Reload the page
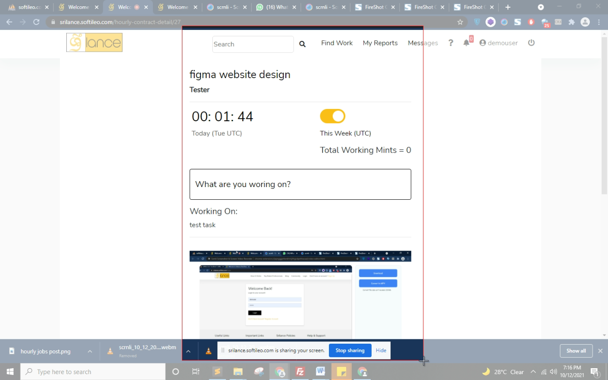The height and width of the screenshot is (380, 608). 36,22
